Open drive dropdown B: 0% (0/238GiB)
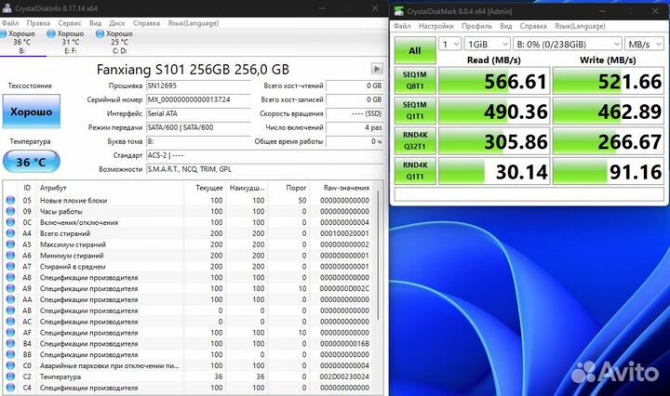This screenshot has width=670, height=396. coord(568,44)
